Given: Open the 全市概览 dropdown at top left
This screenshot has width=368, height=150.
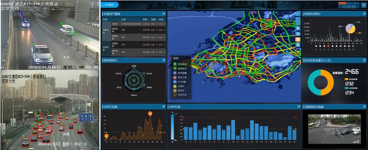Looking at the screenshot, I should [x=111, y=5].
